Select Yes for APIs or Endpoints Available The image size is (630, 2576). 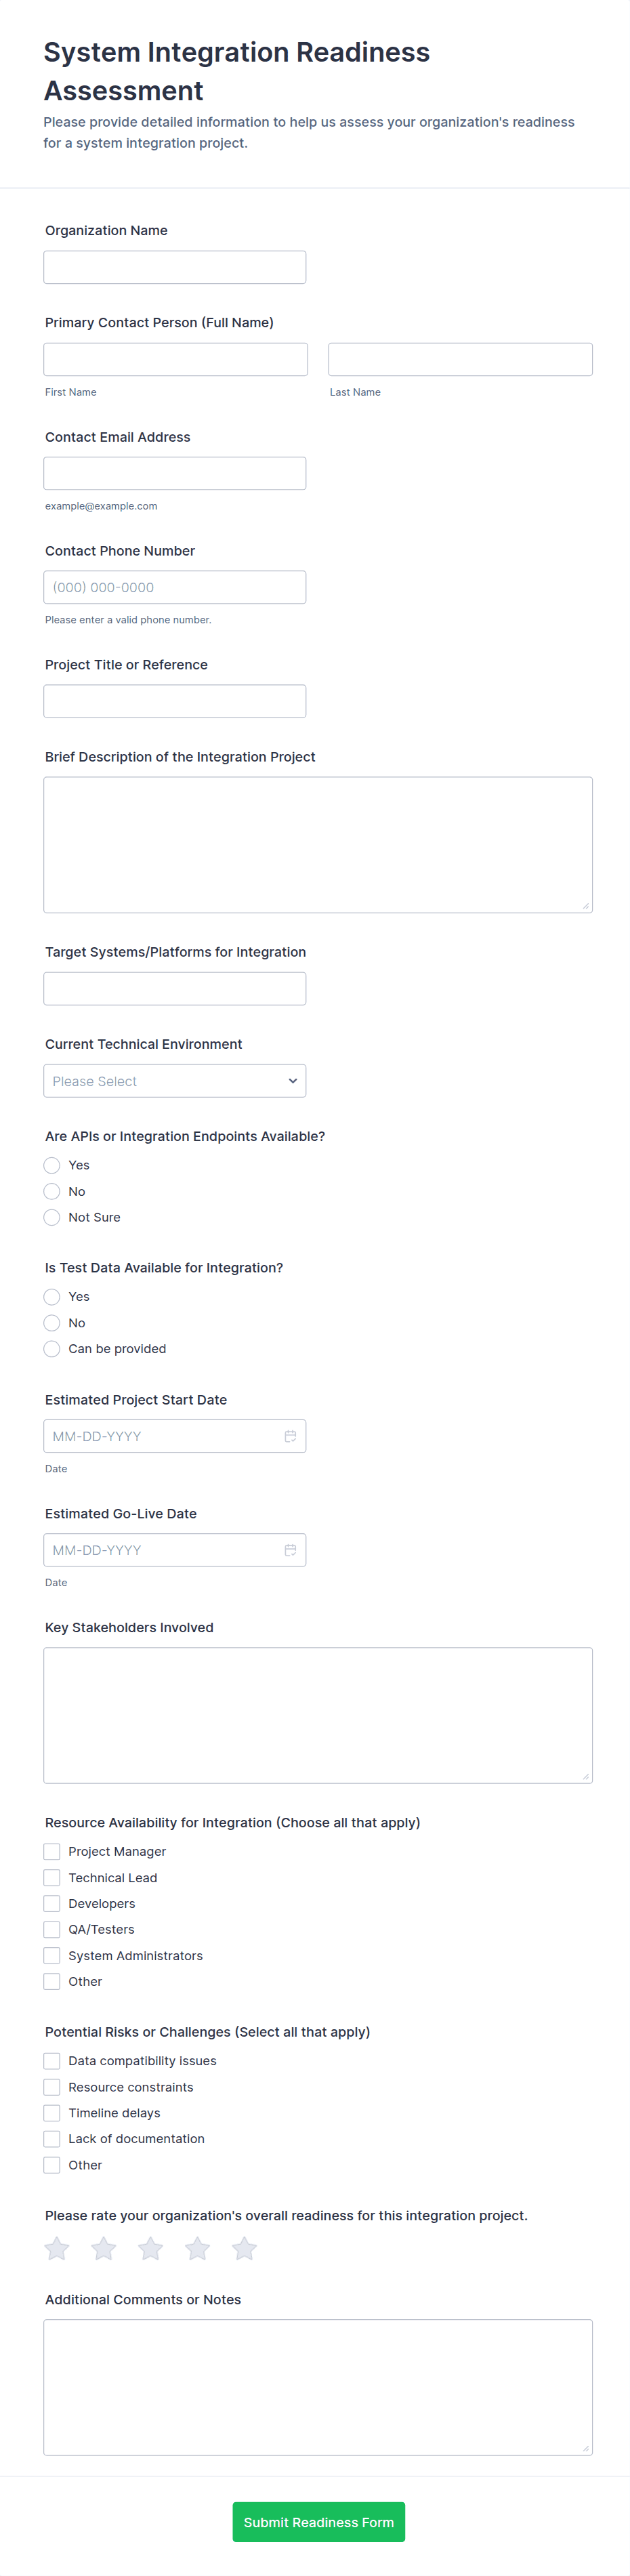click(52, 1165)
